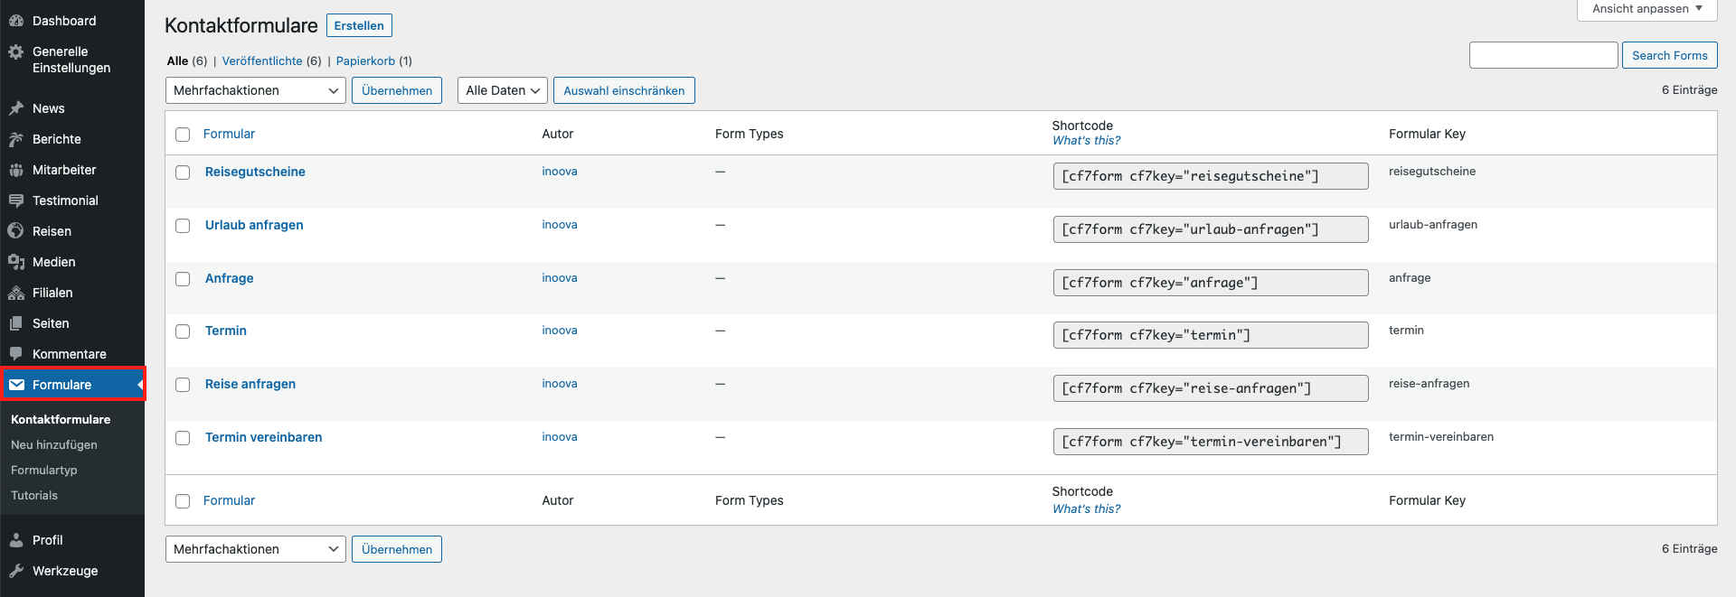Open the top Mehrfachaktionen dropdown
This screenshot has height=597, width=1736.
[x=255, y=90]
